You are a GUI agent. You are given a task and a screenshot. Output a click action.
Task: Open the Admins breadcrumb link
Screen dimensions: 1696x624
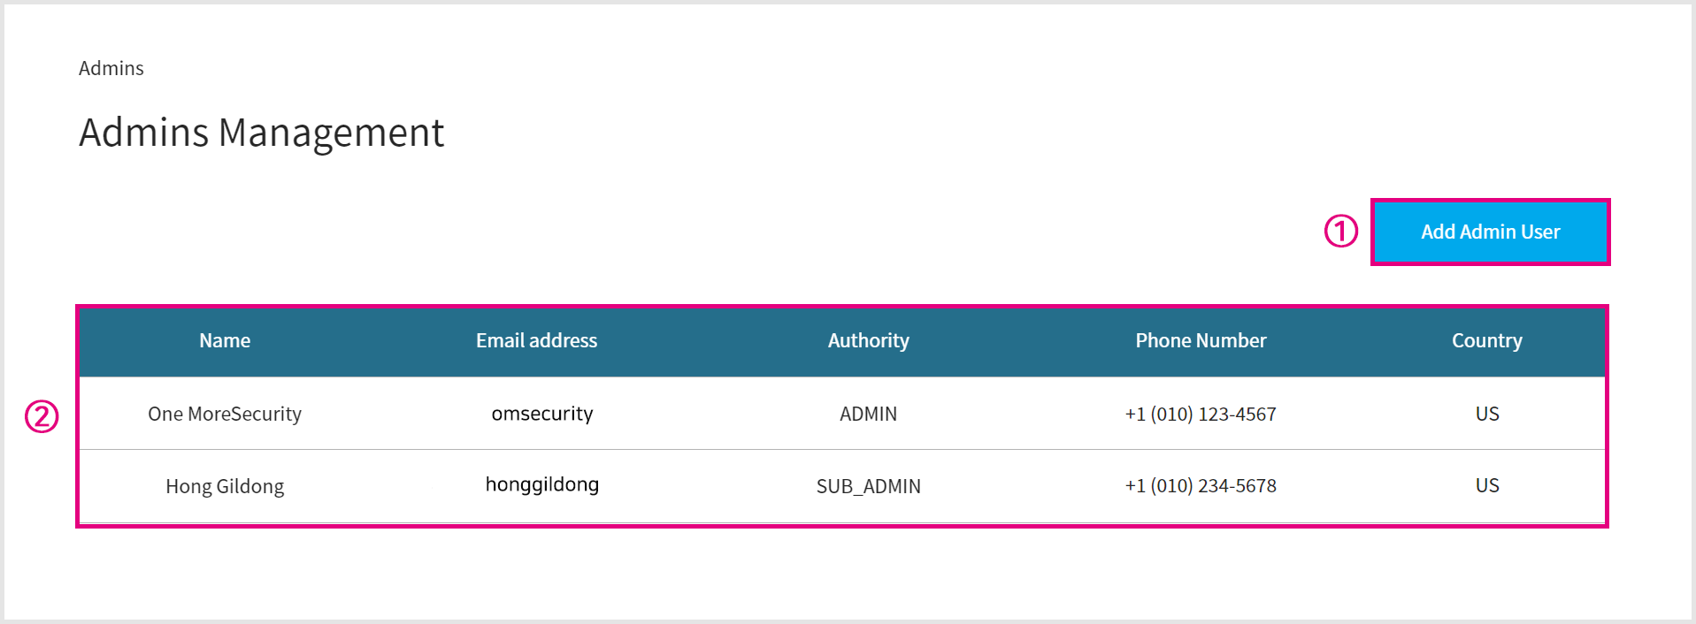[x=111, y=68]
